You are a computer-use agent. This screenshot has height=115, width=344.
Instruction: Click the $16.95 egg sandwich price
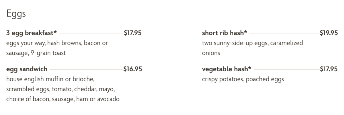tap(132, 69)
